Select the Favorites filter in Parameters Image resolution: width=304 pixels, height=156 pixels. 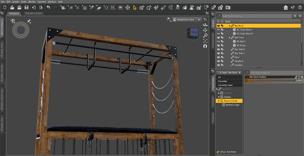pos(229,81)
